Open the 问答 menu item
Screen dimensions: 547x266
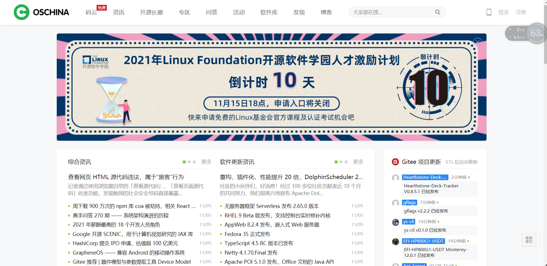[211, 12]
